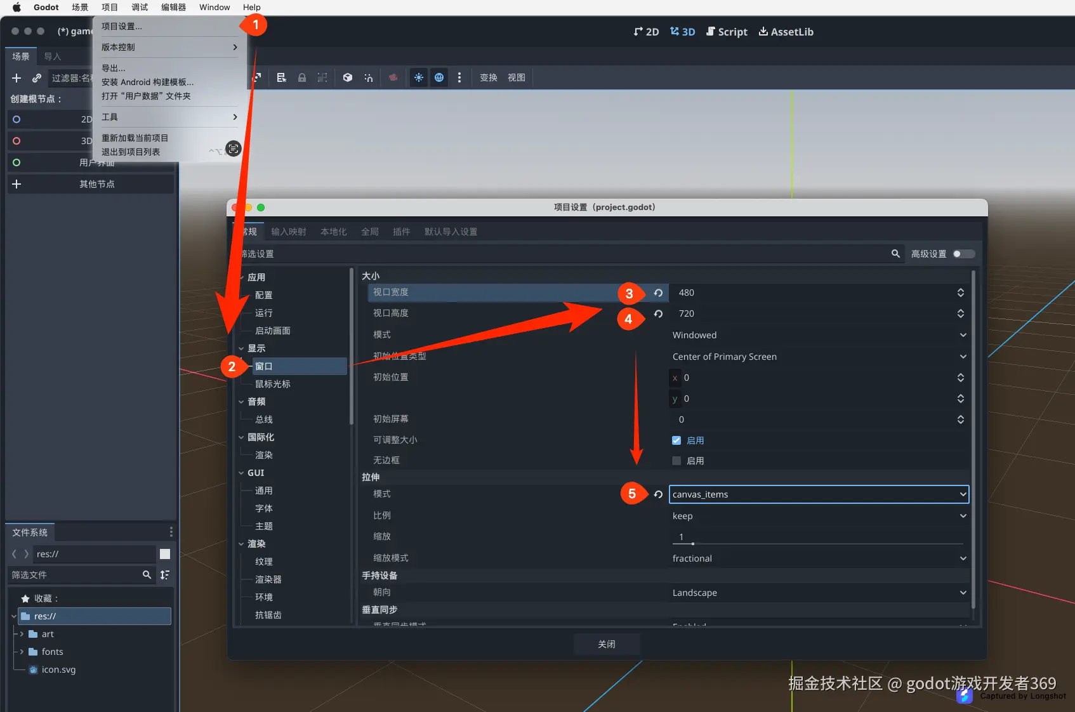Click the viewport width stepper arrows
The height and width of the screenshot is (712, 1075).
961,293
